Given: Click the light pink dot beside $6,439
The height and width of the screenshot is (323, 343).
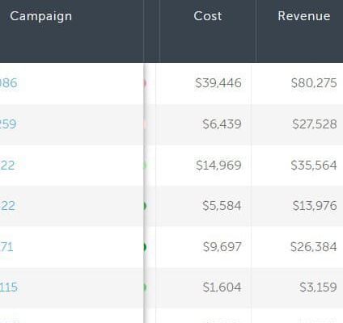Looking at the screenshot, I should [145, 124].
